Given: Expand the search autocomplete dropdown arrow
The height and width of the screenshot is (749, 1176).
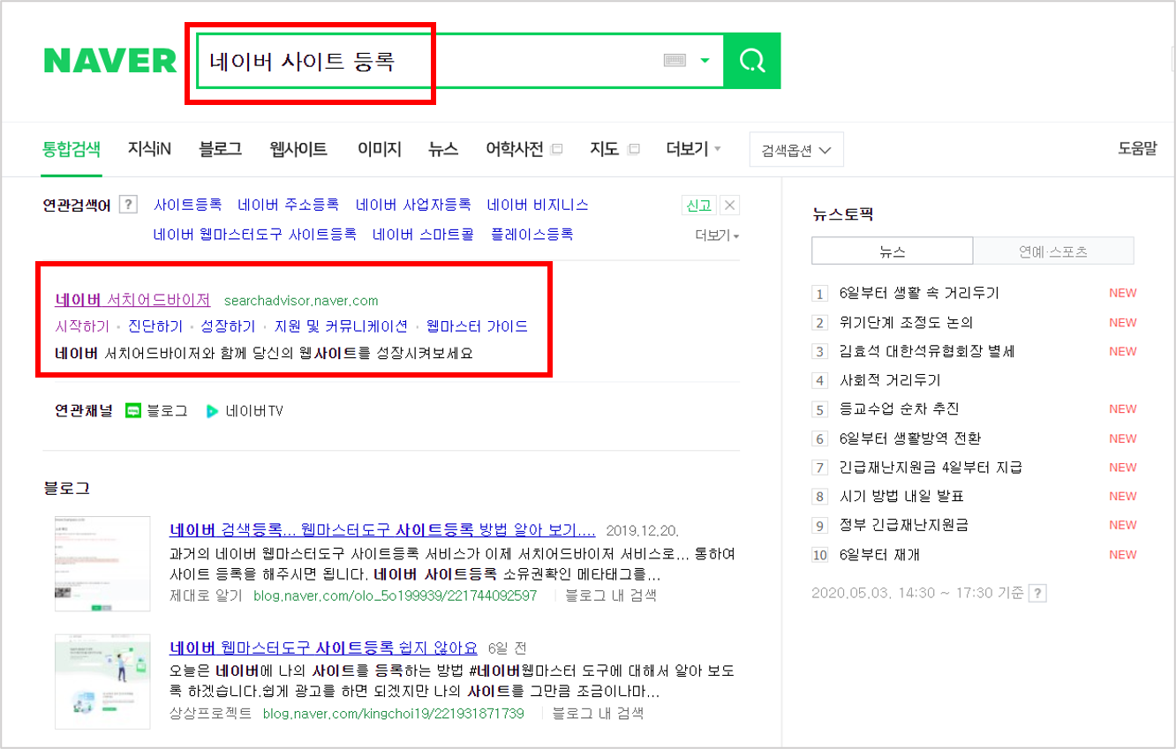Looking at the screenshot, I should pyautogui.click(x=705, y=61).
